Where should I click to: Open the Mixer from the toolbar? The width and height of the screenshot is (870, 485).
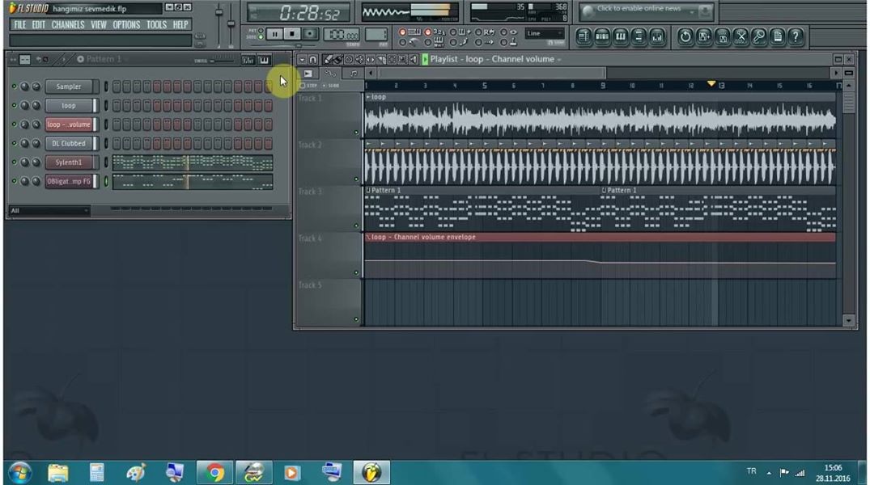pyautogui.click(x=657, y=37)
